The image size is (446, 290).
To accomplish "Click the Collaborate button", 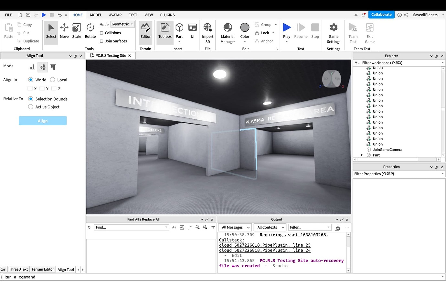I will click(x=381, y=15).
